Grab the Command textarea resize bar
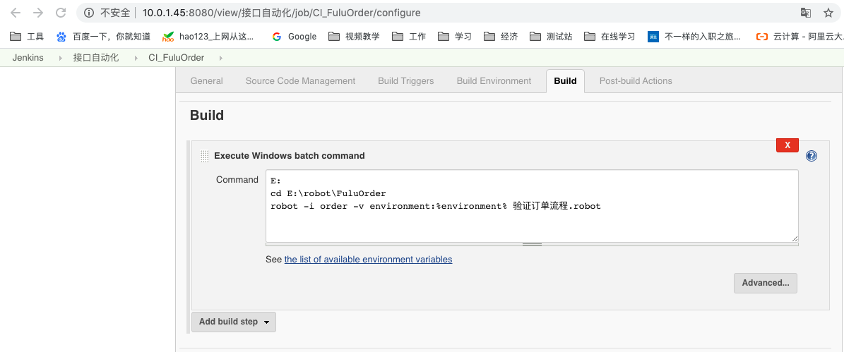The width and height of the screenshot is (844, 352). pyautogui.click(x=532, y=244)
